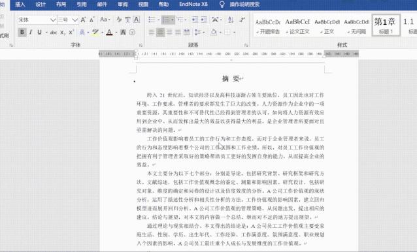Screen dimensions: 417x252
Task: Expand the font name dropdown arrow
Action: [x=53, y=20]
